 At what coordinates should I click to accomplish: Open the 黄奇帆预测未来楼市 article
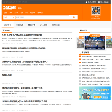(x=22, y=88)
